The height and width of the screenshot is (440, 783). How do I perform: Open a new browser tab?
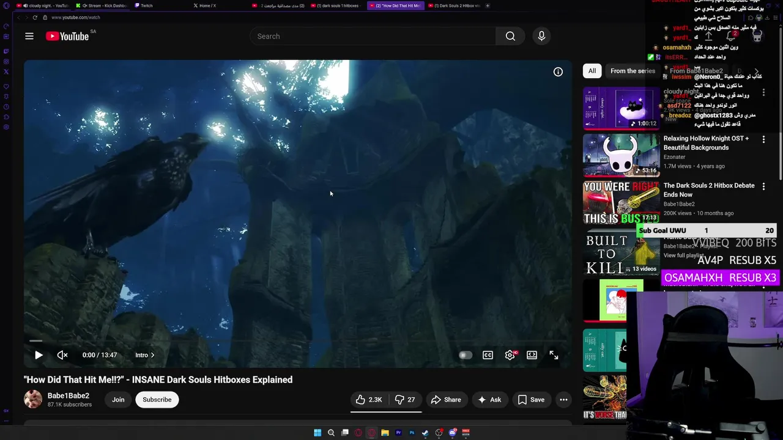pyautogui.click(x=488, y=5)
